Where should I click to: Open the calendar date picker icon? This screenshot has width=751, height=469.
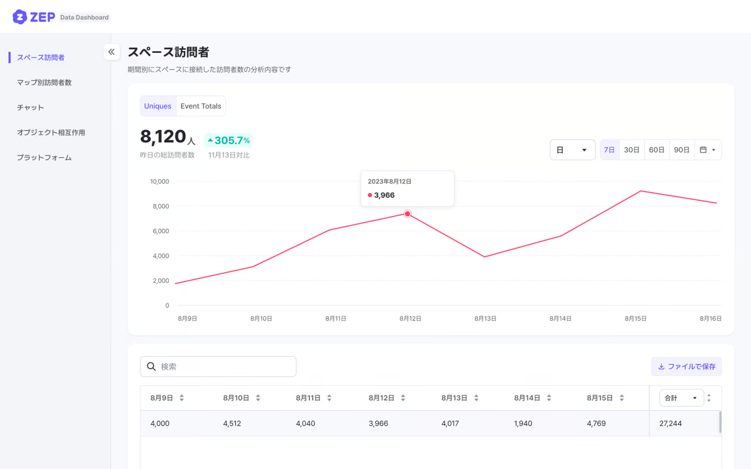703,150
